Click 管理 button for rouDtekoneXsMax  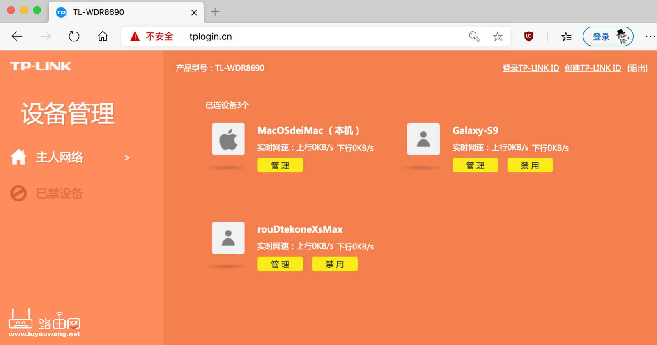(x=280, y=264)
